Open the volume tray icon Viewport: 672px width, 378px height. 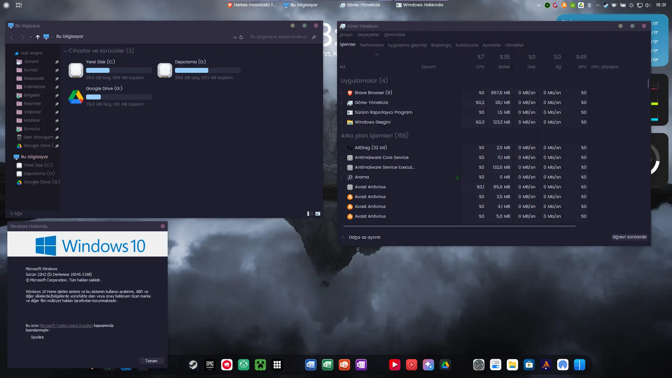tap(648, 5)
